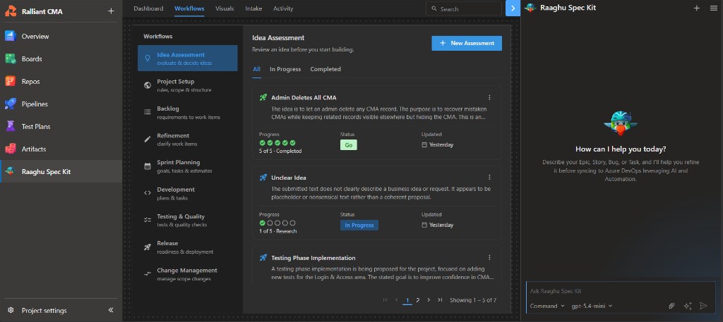
Task: Collapse the chat panel with blue arrow button
Action: click(513, 8)
